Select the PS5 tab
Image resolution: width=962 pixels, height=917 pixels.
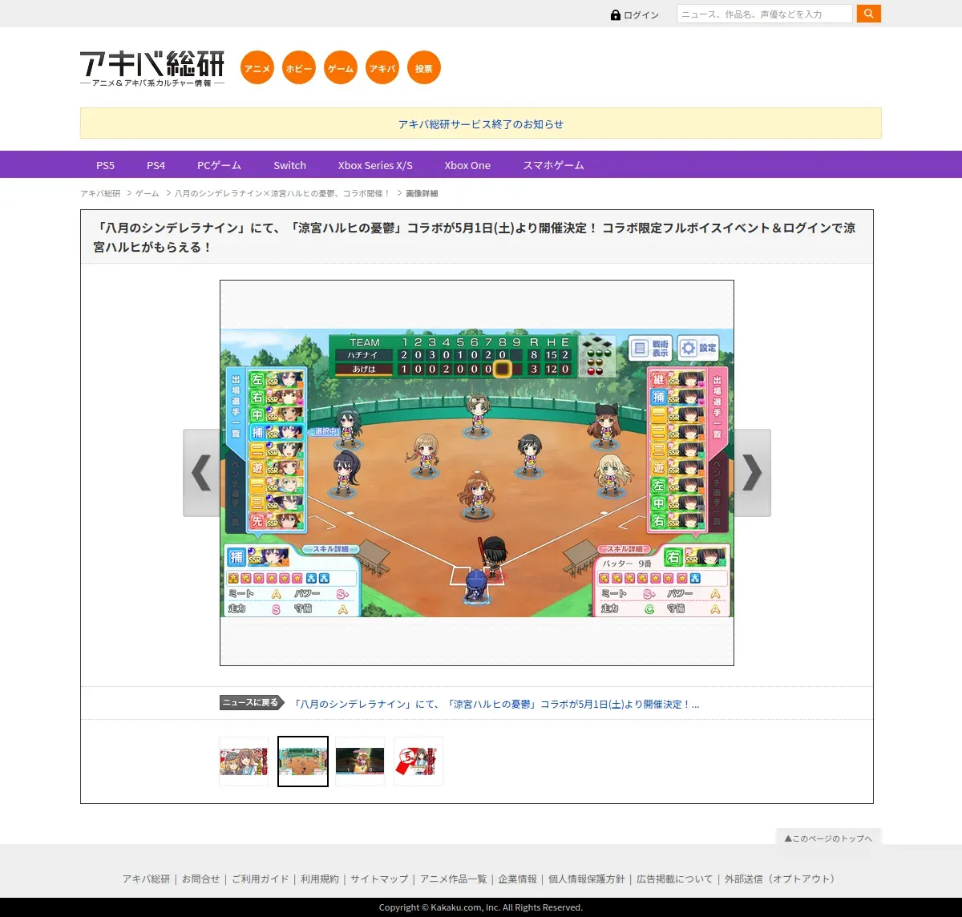105,165
